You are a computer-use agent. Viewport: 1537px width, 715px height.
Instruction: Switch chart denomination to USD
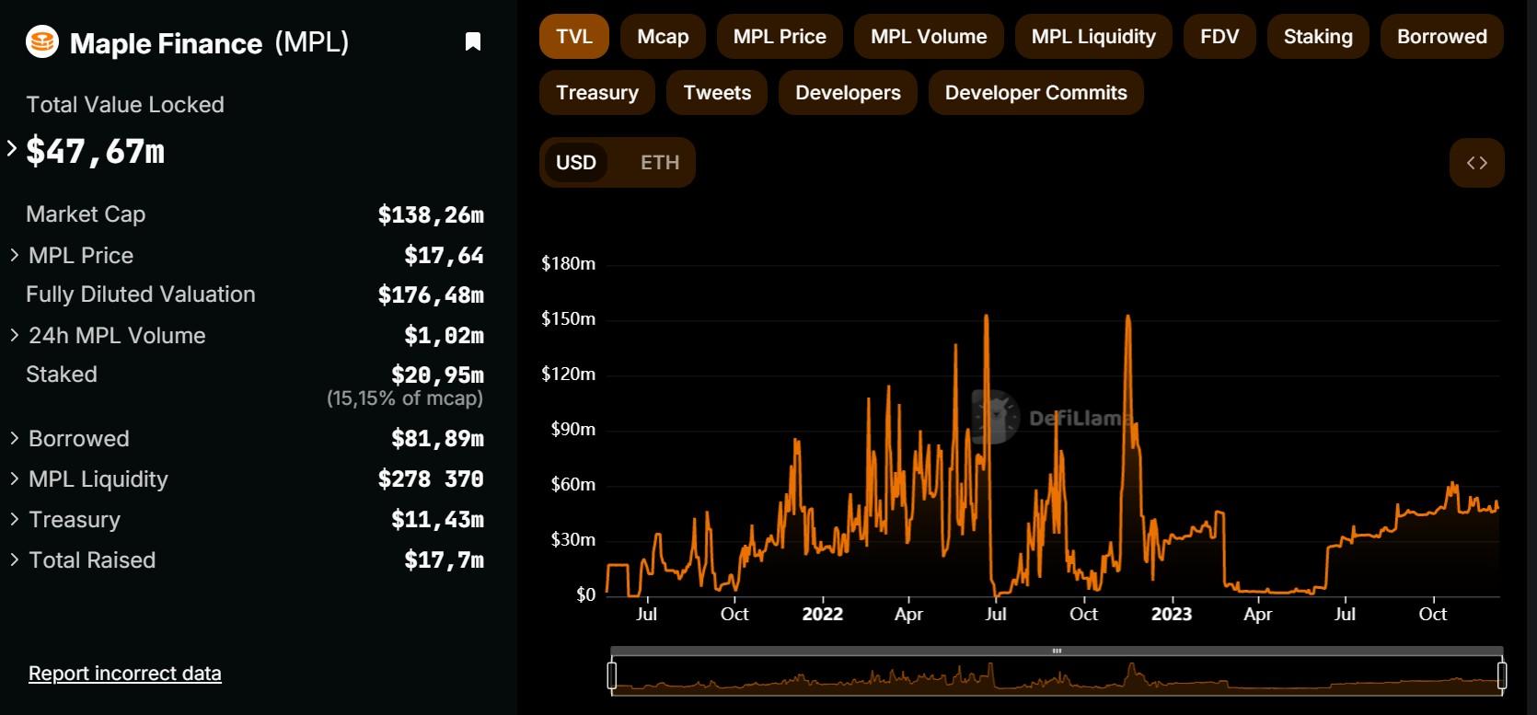(576, 163)
